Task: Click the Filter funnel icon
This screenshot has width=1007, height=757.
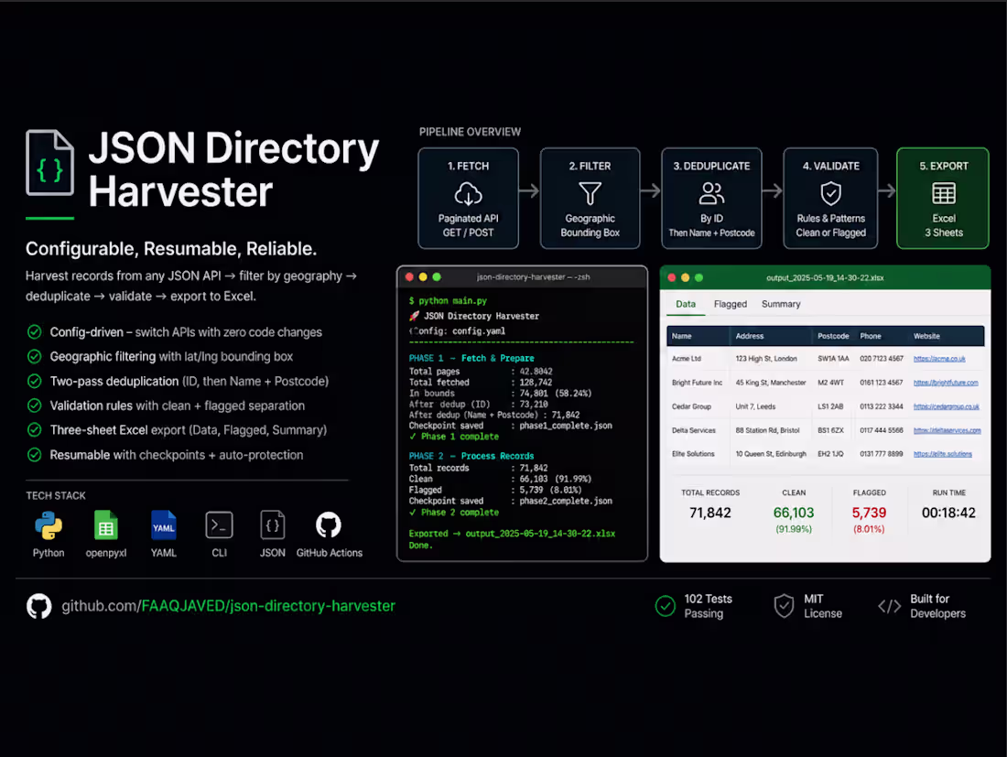Action: (590, 193)
